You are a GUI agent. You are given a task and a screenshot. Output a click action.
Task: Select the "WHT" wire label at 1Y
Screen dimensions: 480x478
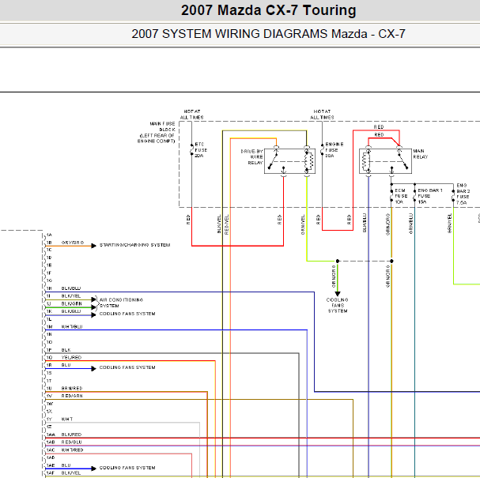pyautogui.click(x=67, y=419)
